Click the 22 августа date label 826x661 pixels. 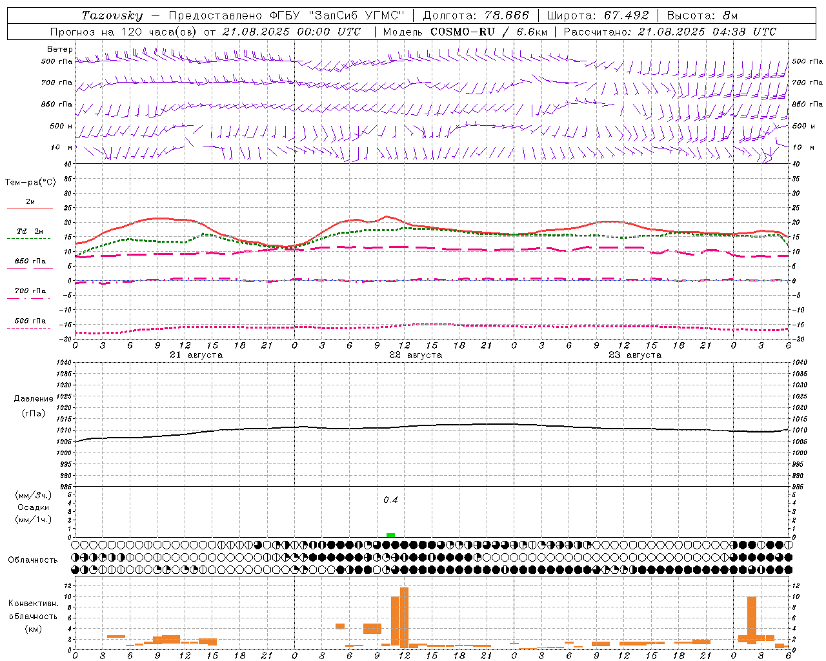[416, 355]
